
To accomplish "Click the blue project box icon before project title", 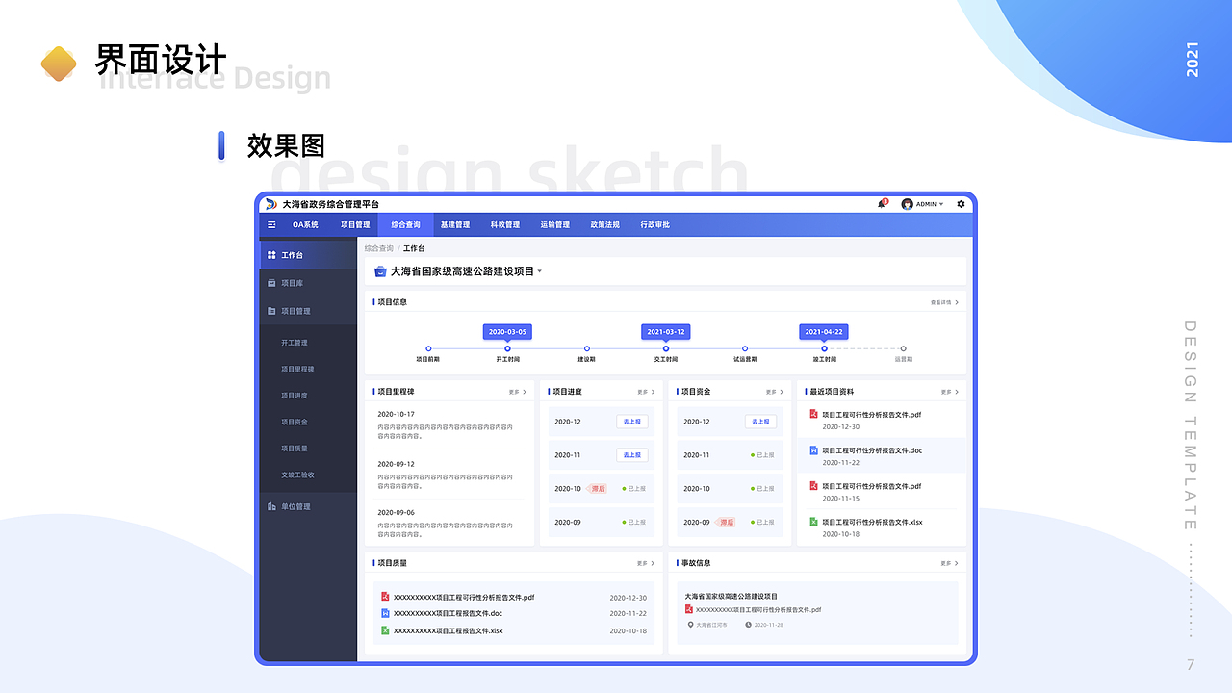I will pyautogui.click(x=378, y=270).
